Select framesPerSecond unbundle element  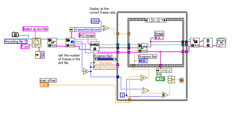(87, 30)
